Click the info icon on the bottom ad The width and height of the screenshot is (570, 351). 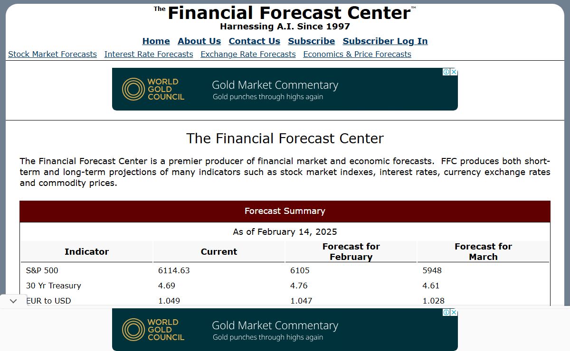(x=446, y=313)
